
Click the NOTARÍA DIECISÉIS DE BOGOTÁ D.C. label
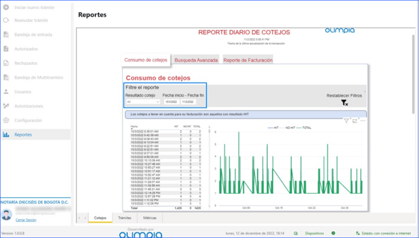point(34,202)
